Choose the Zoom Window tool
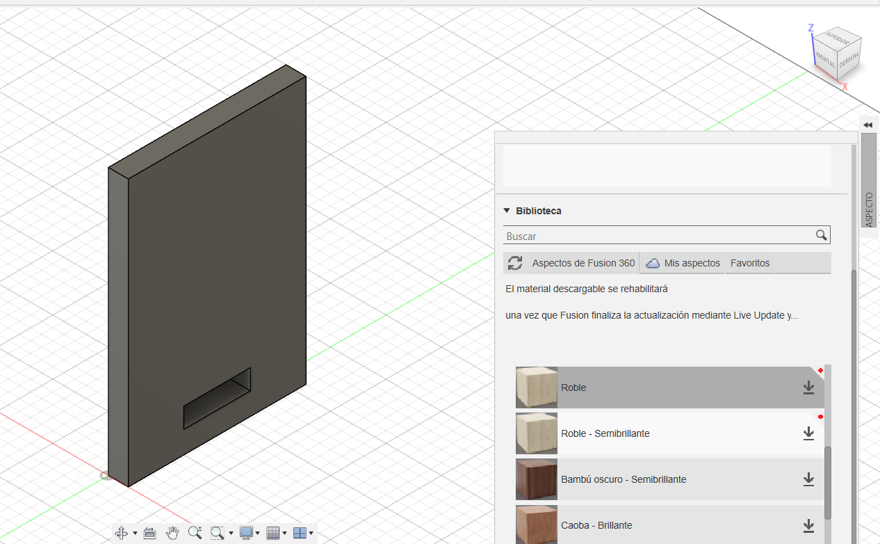Viewport: 880px width, 544px height. tap(217, 533)
